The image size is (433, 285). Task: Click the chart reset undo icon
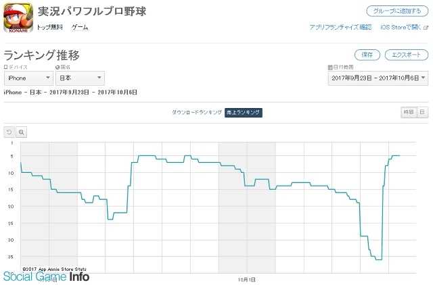(9, 132)
